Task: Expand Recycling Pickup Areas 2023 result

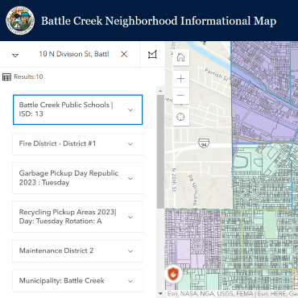Action: coord(130,217)
